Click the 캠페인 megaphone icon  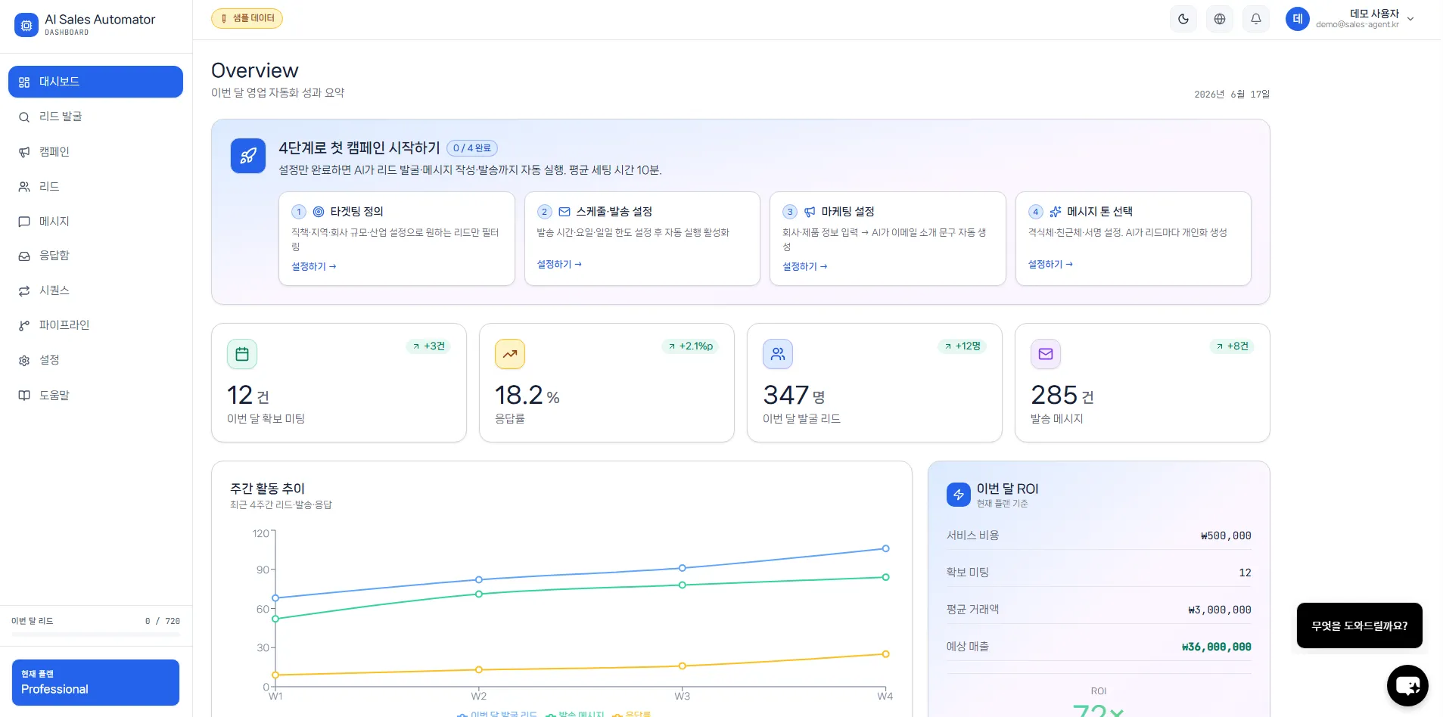[x=24, y=152]
